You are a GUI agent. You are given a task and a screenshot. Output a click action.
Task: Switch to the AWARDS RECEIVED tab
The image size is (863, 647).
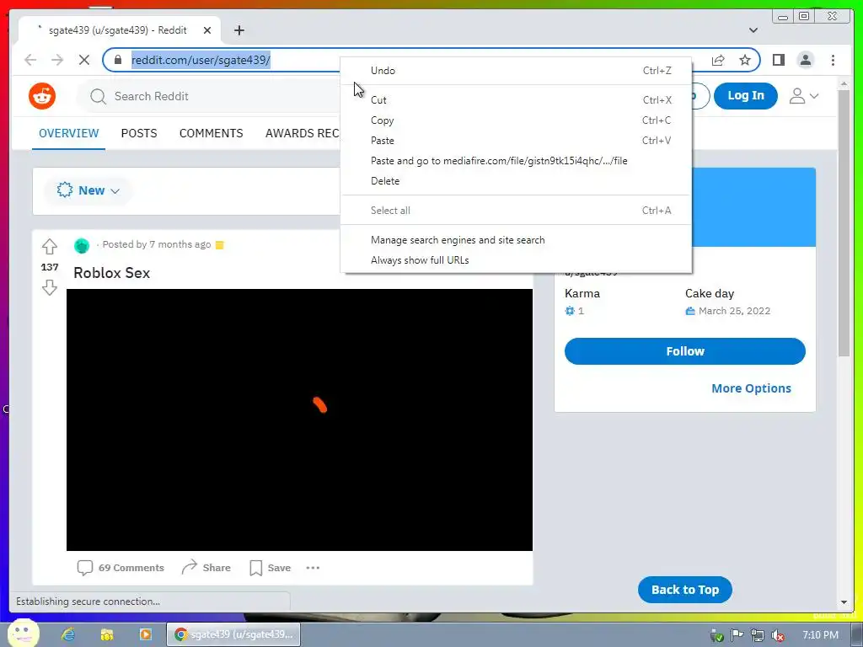click(302, 133)
